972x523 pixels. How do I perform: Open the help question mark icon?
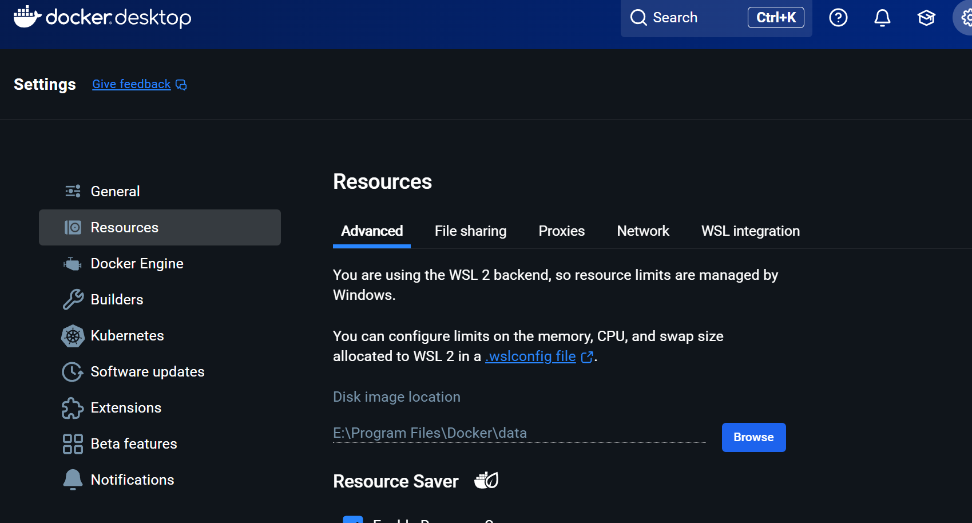coord(838,18)
